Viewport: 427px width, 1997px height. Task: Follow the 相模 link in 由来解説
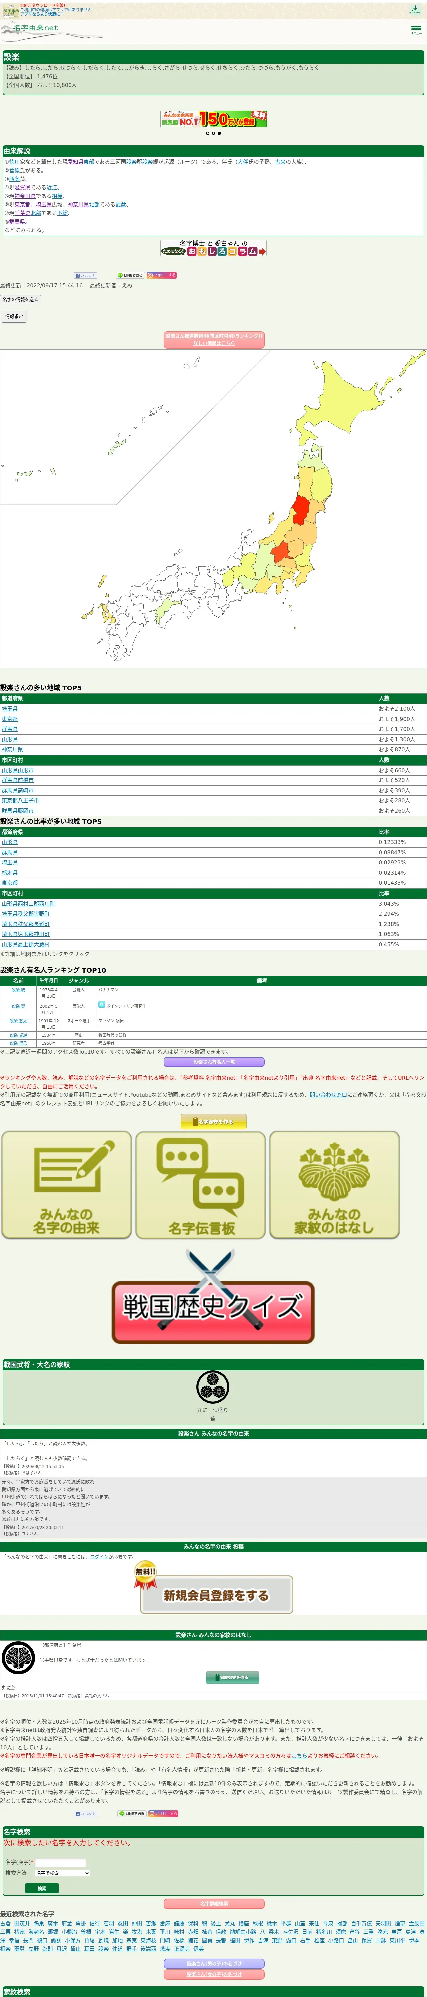(57, 196)
